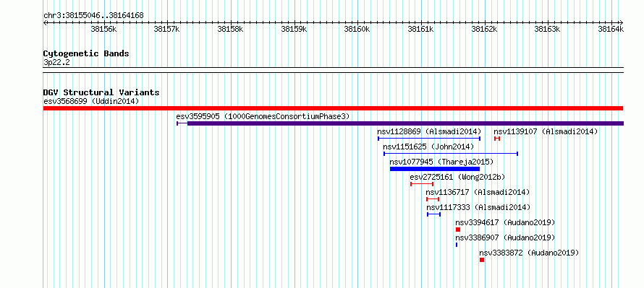
Task: Click the thick blue nsv1077945 bar
Action: click(435, 169)
